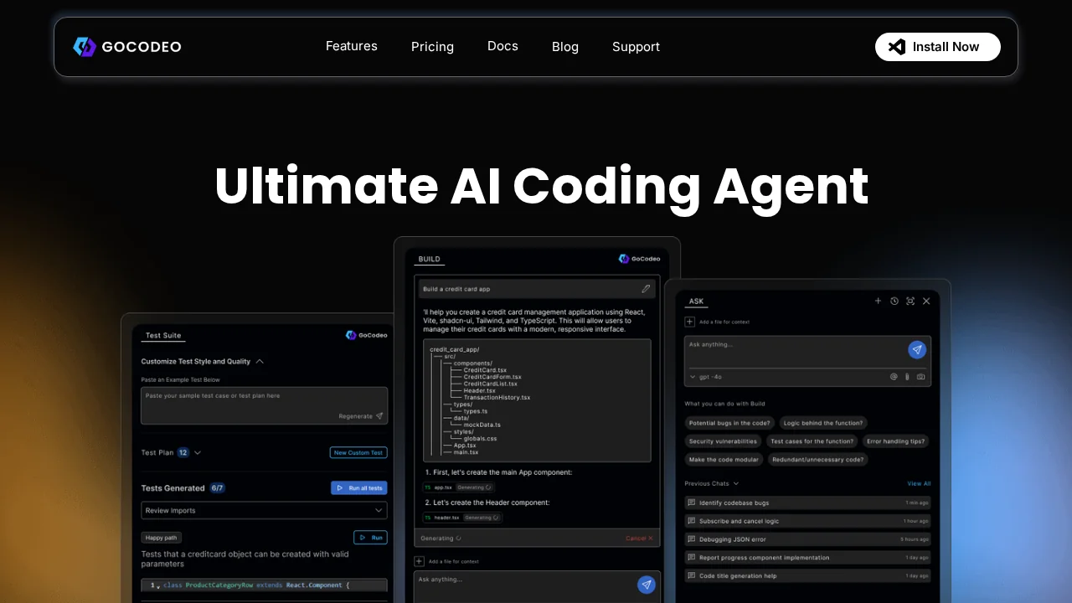The height and width of the screenshot is (603, 1072).
Task: Open the gpt-4o model selector
Action: point(706,377)
